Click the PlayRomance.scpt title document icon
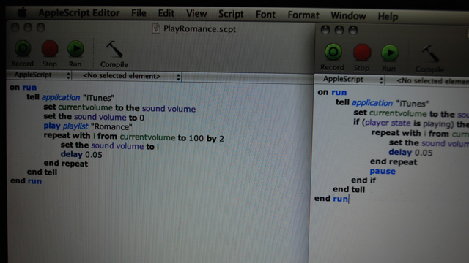The image size is (469, 263). pos(156,28)
